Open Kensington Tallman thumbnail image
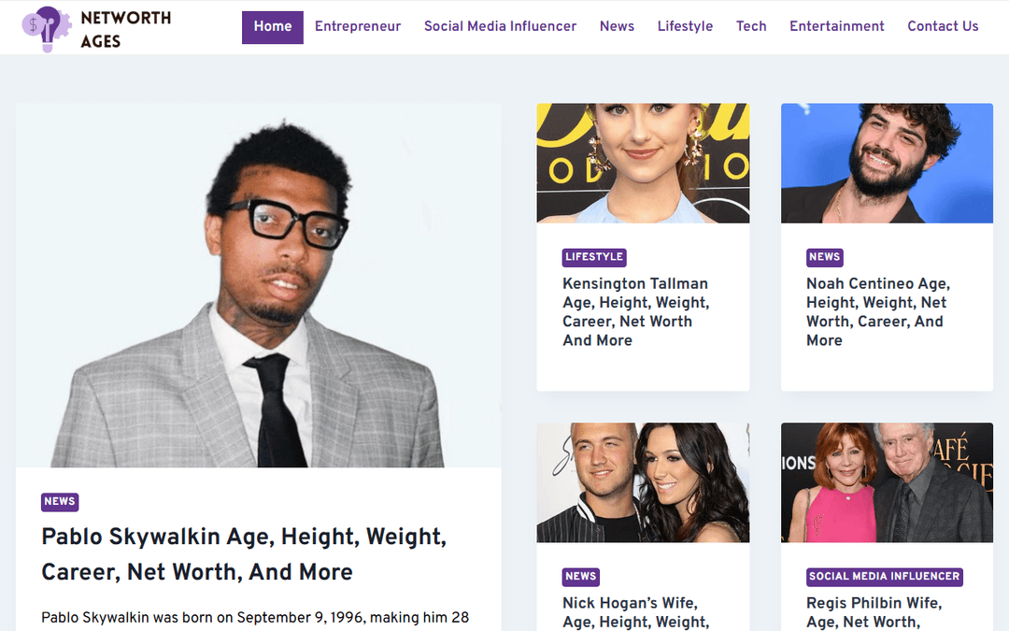The height and width of the screenshot is (631, 1009). pos(643,163)
